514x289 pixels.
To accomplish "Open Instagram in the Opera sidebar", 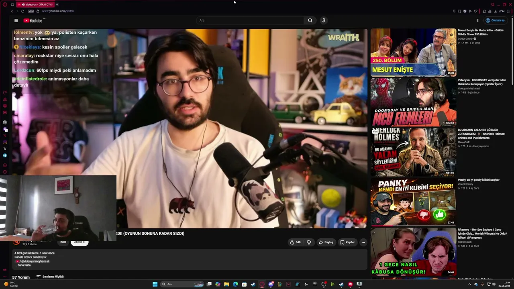I will click(x=5, y=142).
